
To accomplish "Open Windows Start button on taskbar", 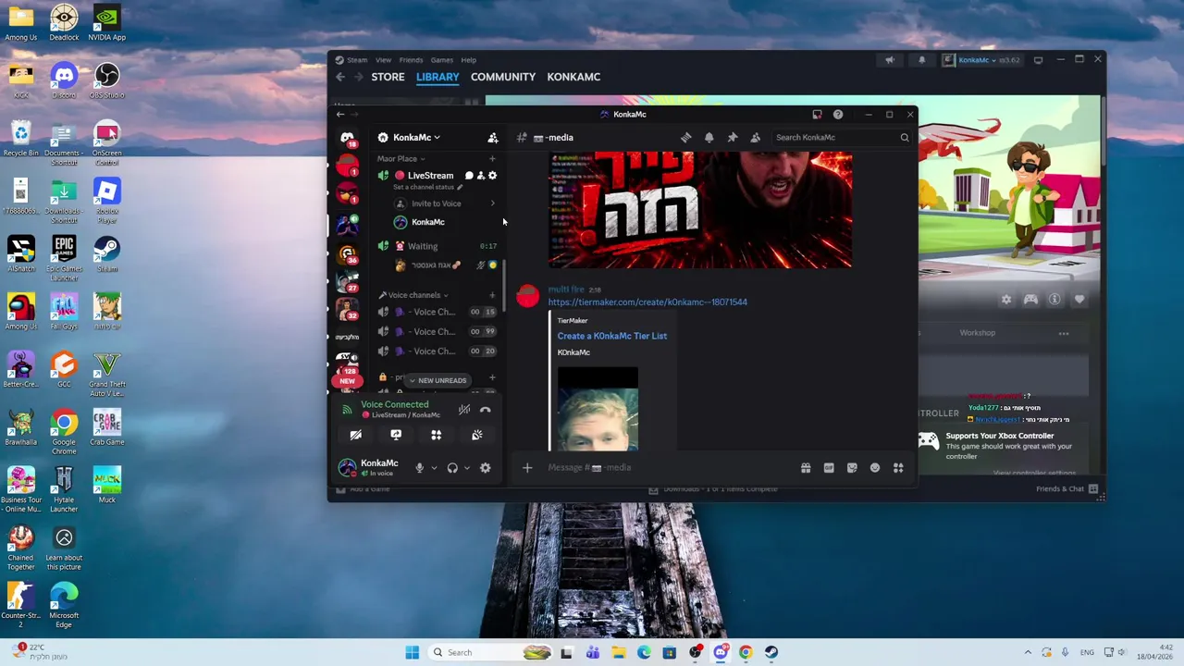I will pos(412,652).
